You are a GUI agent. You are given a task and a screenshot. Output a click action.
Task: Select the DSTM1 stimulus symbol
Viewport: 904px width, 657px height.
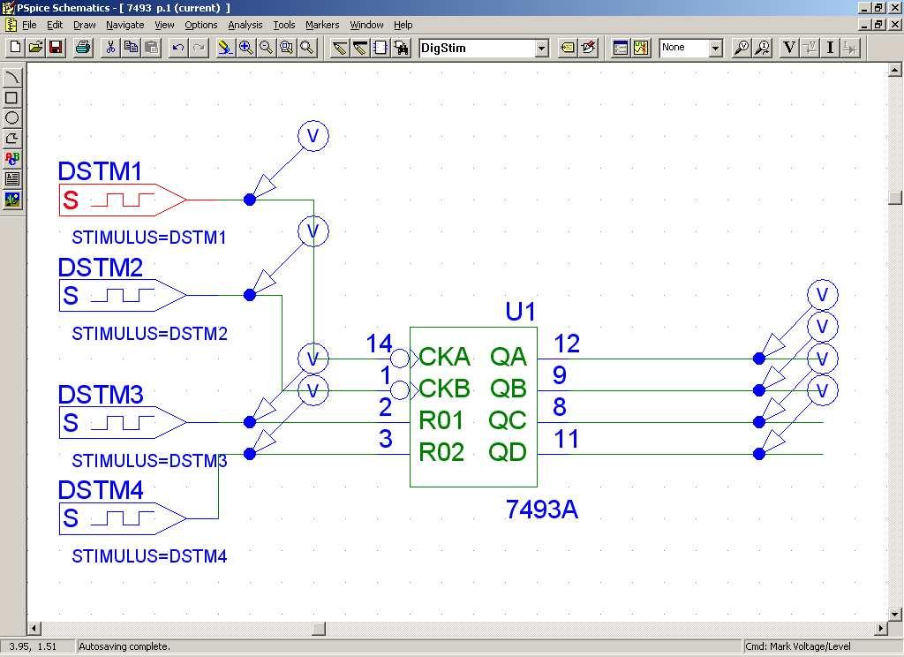123,200
